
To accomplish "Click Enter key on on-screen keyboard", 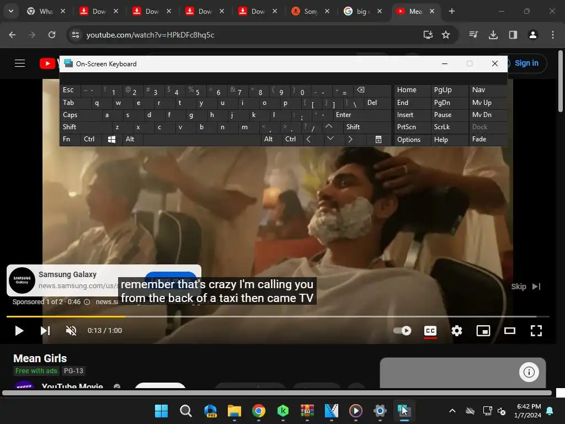I will pyautogui.click(x=361, y=115).
